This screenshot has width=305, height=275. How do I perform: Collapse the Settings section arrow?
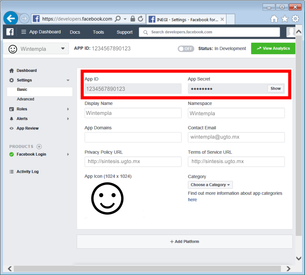[x=68, y=80]
